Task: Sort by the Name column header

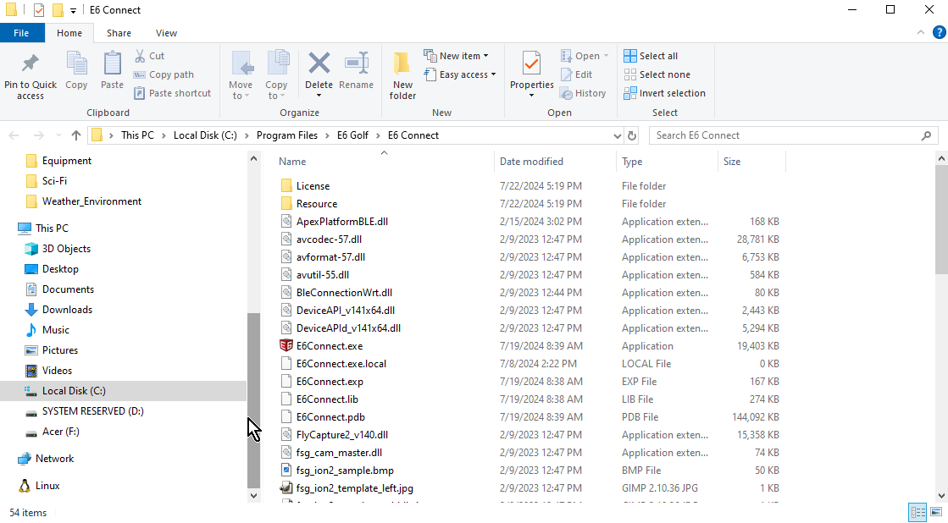Action: tap(383, 162)
